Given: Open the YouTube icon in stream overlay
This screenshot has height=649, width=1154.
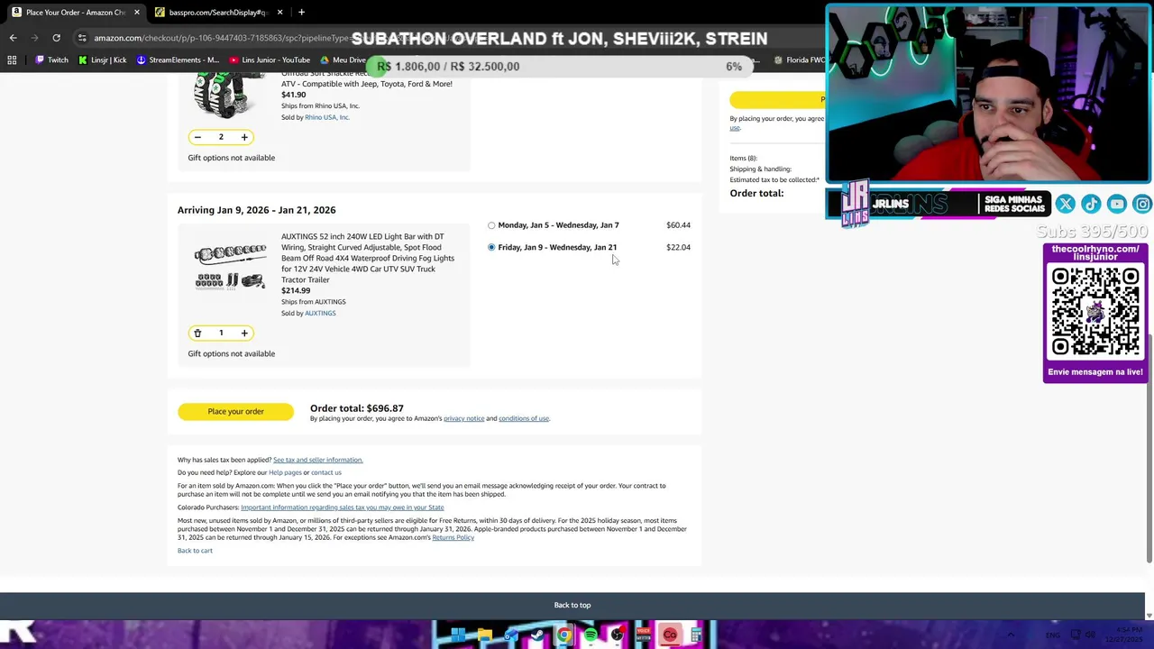Looking at the screenshot, I should pyautogui.click(x=1116, y=205).
